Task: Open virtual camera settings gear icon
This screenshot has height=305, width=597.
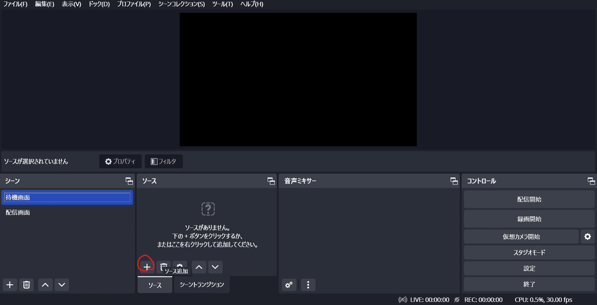Action: click(x=588, y=236)
